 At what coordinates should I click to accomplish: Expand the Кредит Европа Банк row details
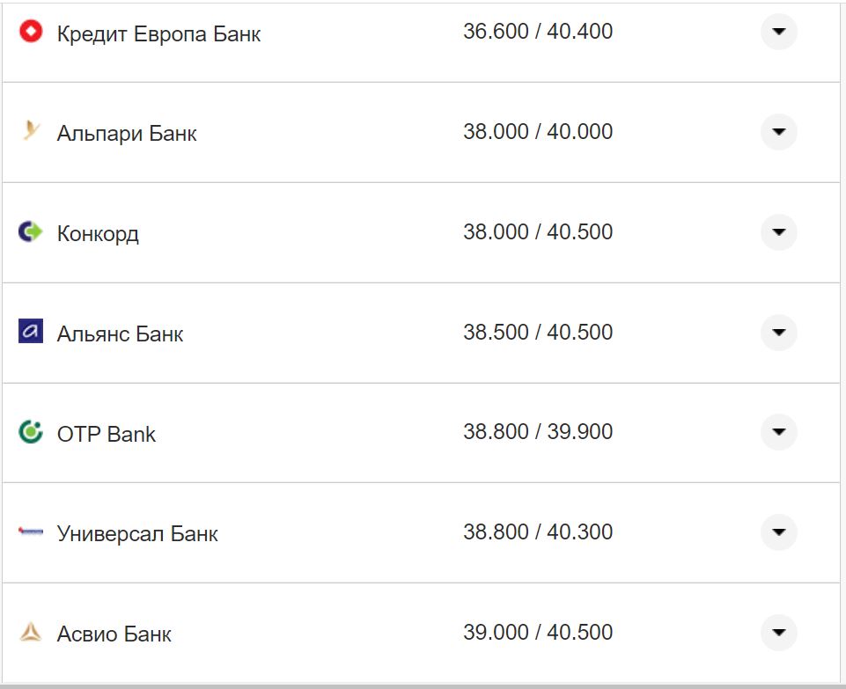[x=778, y=32]
